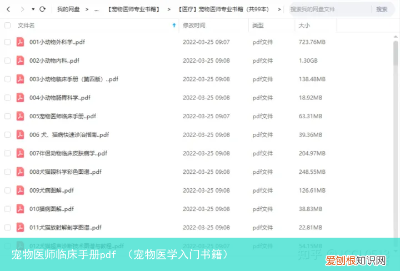Click chevron after （共99本） breadcrumb
This screenshot has width=400, height=271.
(x=279, y=9)
